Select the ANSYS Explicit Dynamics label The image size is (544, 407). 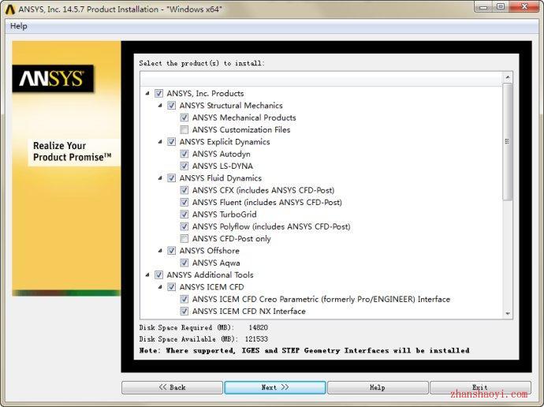point(225,142)
